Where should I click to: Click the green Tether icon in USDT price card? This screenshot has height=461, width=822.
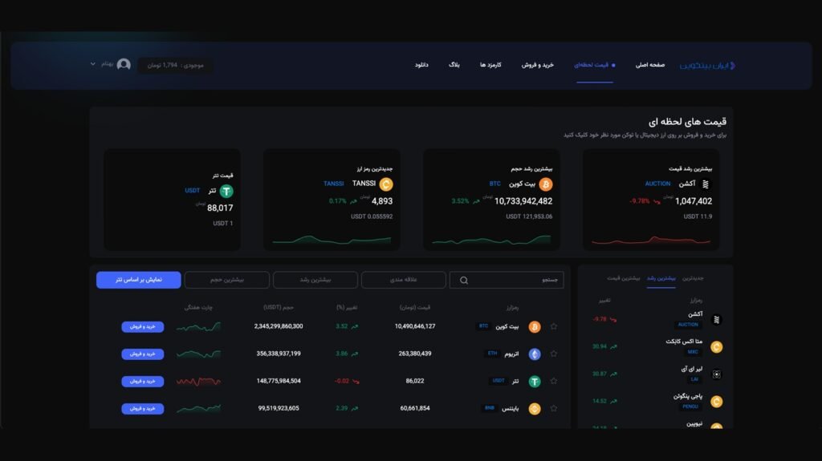pos(226,191)
